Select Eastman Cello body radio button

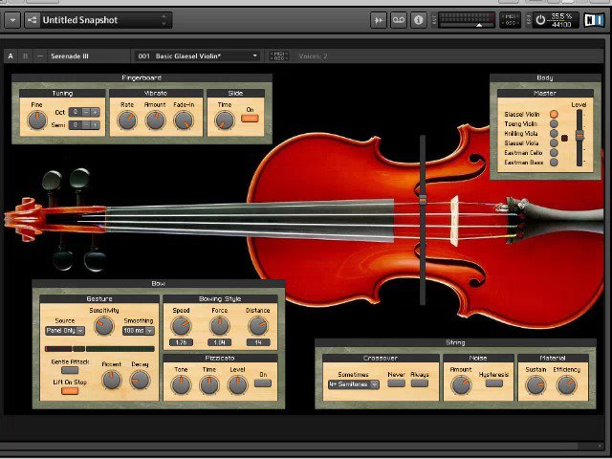pyautogui.click(x=554, y=153)
